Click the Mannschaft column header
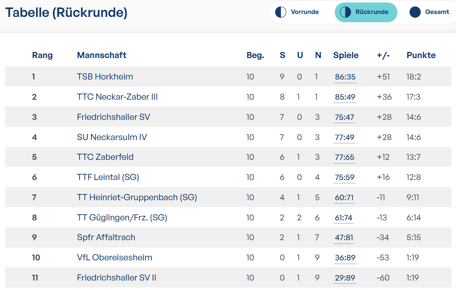Screen dimensions: 456x290 click(101, 55)
